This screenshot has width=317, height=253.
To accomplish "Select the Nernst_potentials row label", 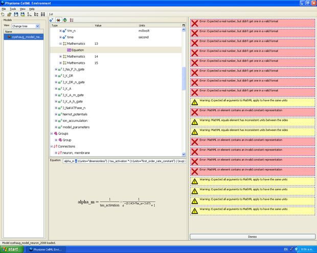I will click(75, 114).
